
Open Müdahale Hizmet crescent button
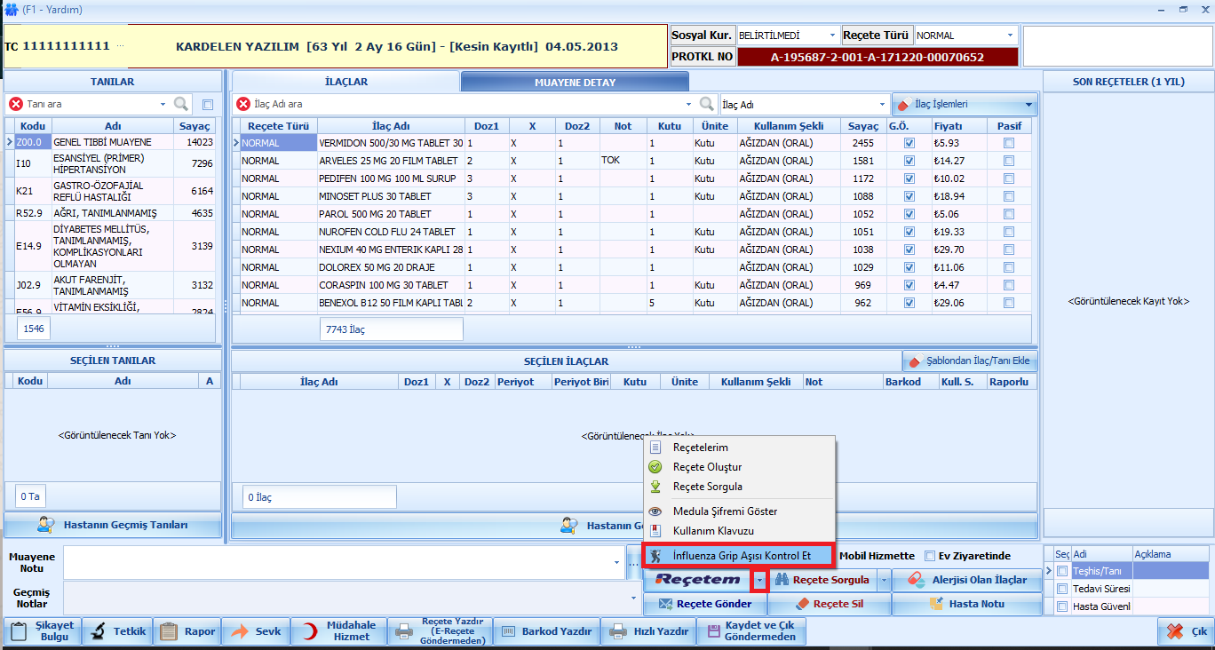point(337,631)
